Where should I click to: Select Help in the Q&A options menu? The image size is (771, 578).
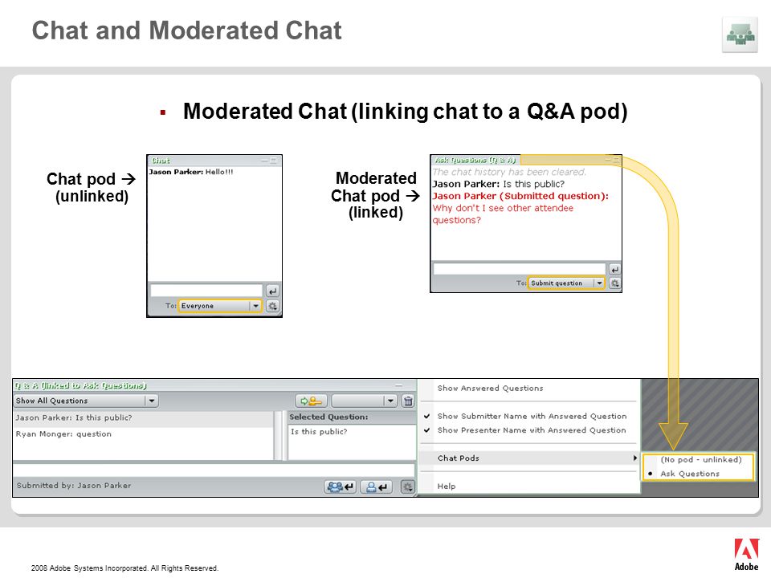[447, 486]
